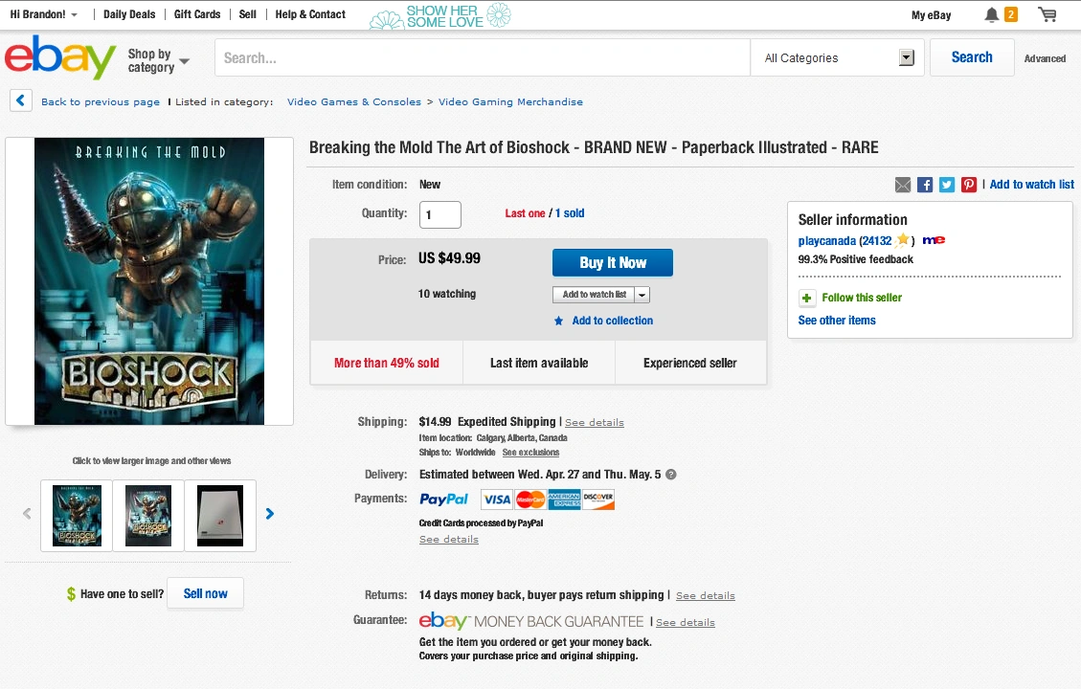Open the notifications bell icon
Viewport: 1081px width, 689px height.
pyautogui.click(x=992, y=14)
